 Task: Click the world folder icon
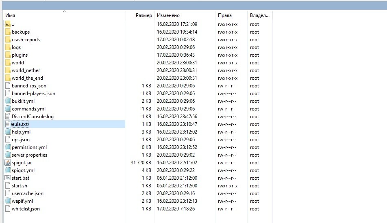click(8, 63)
